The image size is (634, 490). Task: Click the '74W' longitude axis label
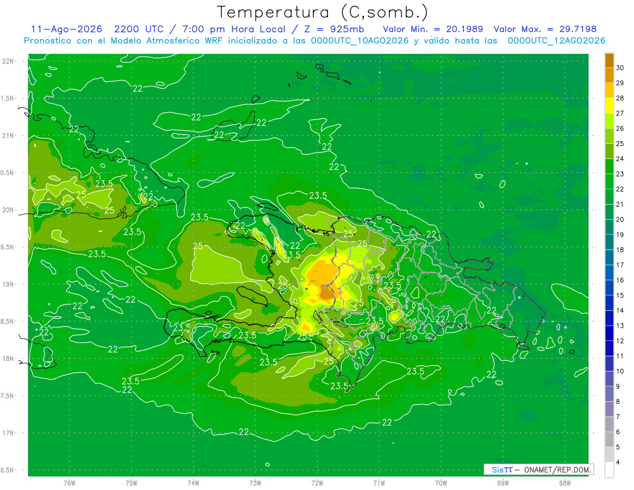click(193, 483)
